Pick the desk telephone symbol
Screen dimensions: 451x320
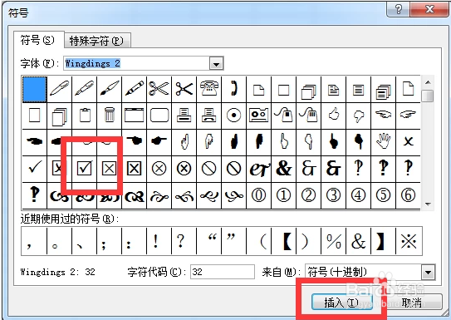pyautogui.click(x=209, y=89)
